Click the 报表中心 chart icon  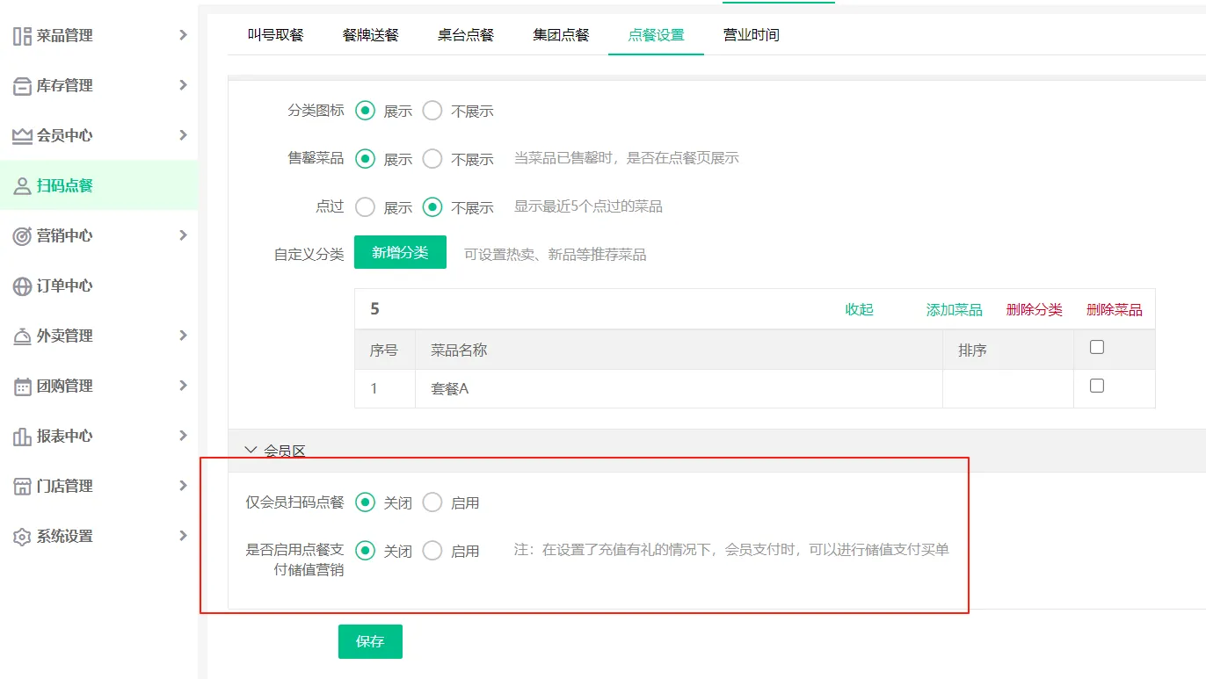coord(22,437)
